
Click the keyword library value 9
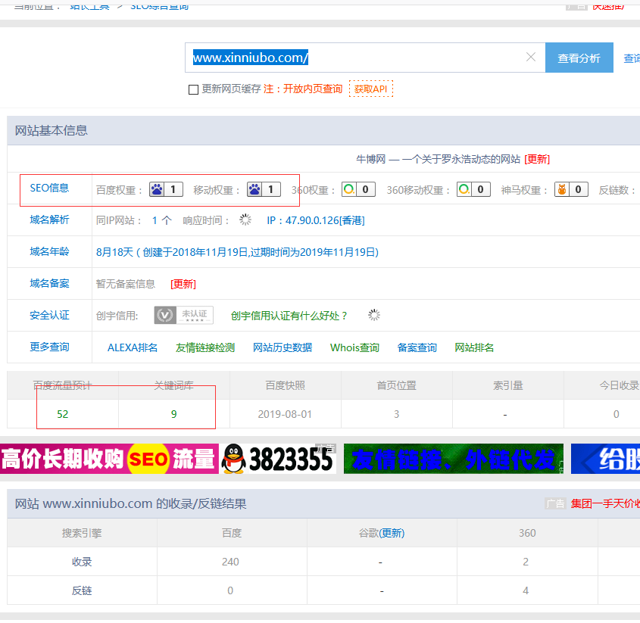tap(174, 414)
